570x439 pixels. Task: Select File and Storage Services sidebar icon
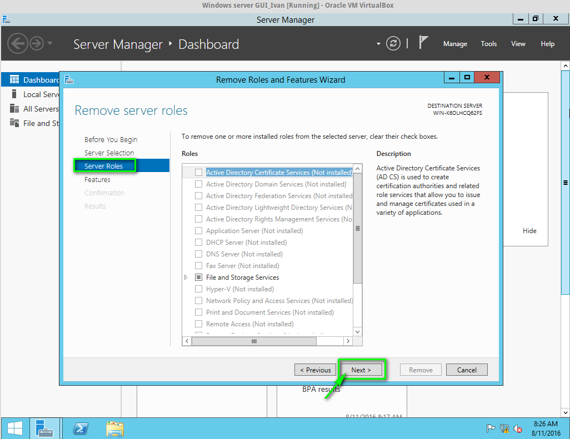pyautogui.click(x=14, y=123)
